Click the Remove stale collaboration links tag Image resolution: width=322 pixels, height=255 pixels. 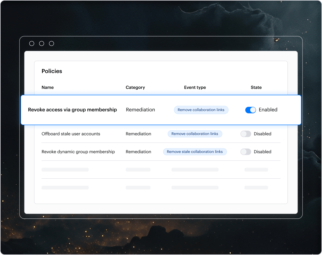point(195,152)
